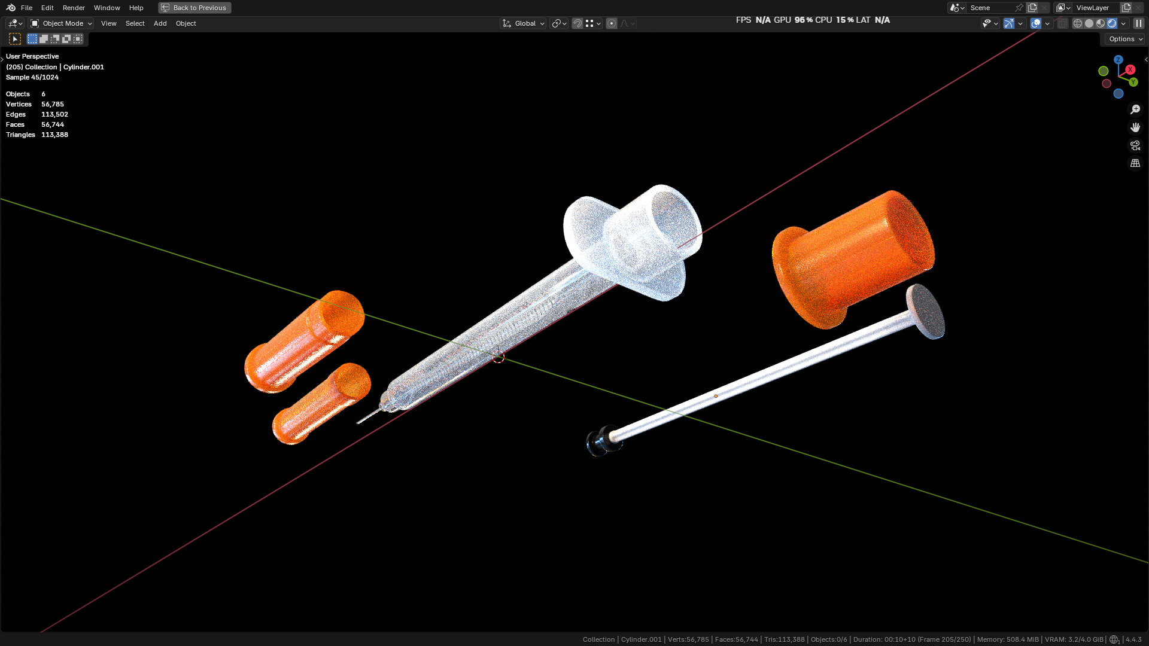
Task: Choose the Set new selection mode icon
Action: 32,39
